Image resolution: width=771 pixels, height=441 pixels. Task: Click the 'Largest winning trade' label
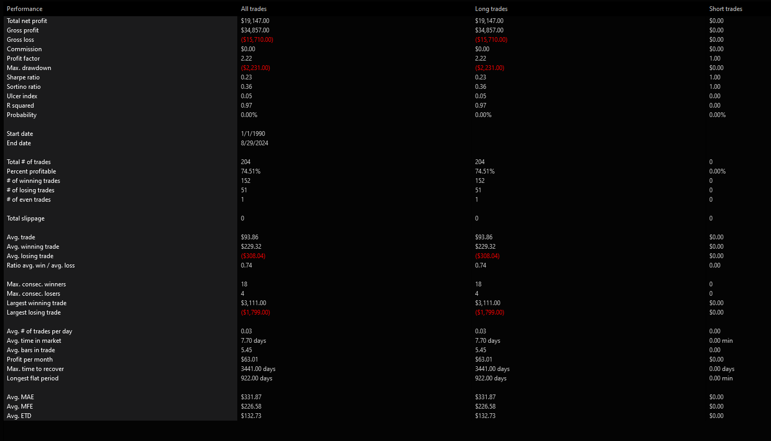[x=37, y=303]
